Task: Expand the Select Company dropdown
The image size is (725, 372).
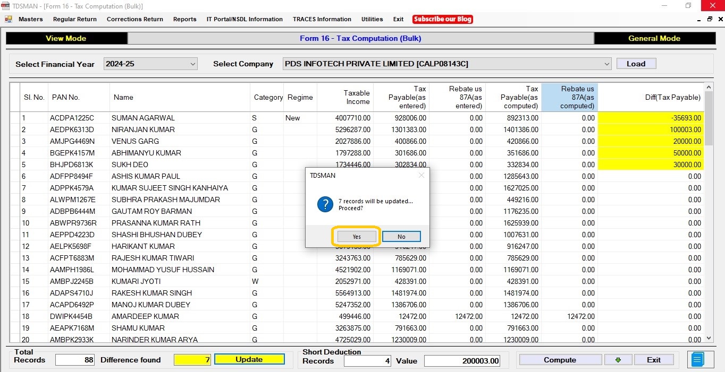Action: [x=447, y=64]
